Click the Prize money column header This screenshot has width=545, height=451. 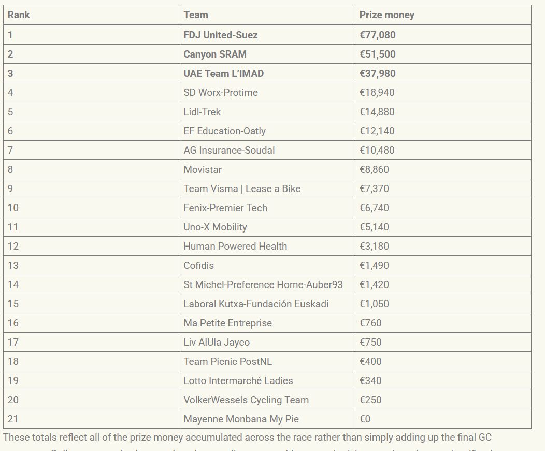pos(443,15)
